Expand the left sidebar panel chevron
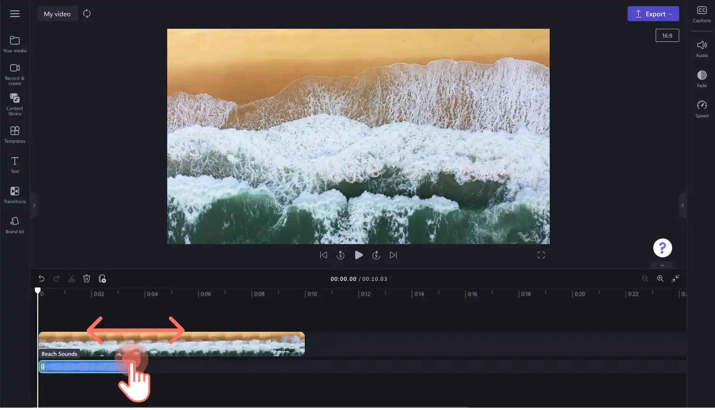Image resolution: width=715 pixels, height=410 pixels. coord(34,205)
